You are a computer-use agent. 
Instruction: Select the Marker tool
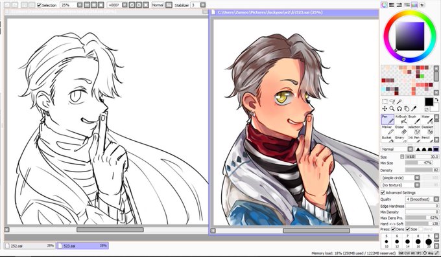pyautogui.click(x=388, y=130)
